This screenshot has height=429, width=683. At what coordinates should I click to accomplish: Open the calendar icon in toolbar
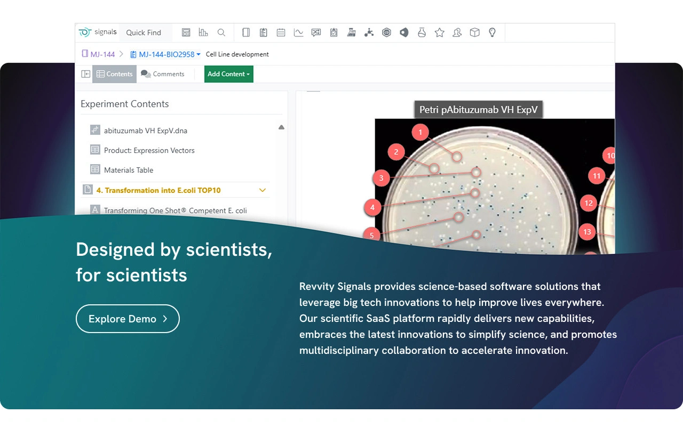pyautogui.click(x=281, y=33)
